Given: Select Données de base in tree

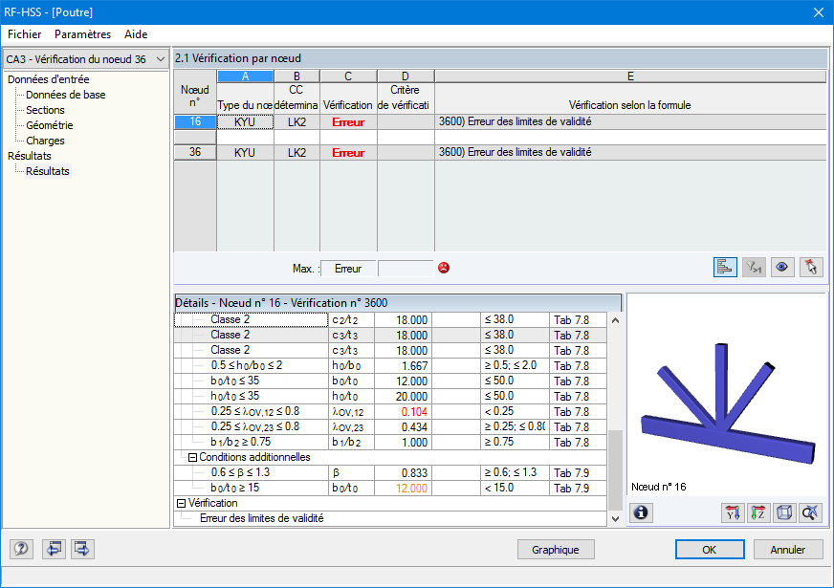Looking at the screenshot, I should click(x=65, y=95).
